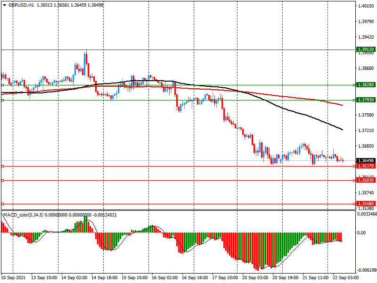Grab left-end handle of the 1.38280 line
This screenshot has height=283, width=377.
coord(3,85)
